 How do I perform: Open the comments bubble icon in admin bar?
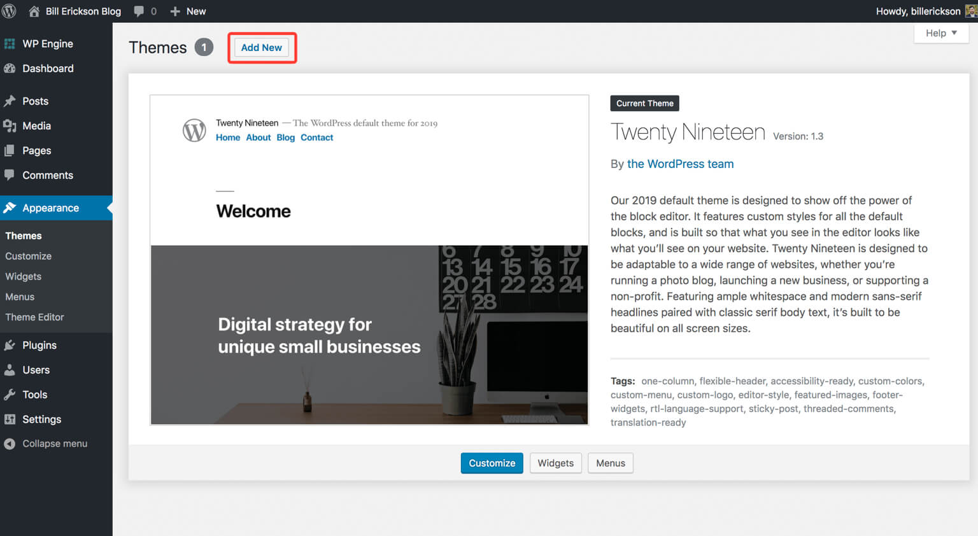[x=139, y=11]
